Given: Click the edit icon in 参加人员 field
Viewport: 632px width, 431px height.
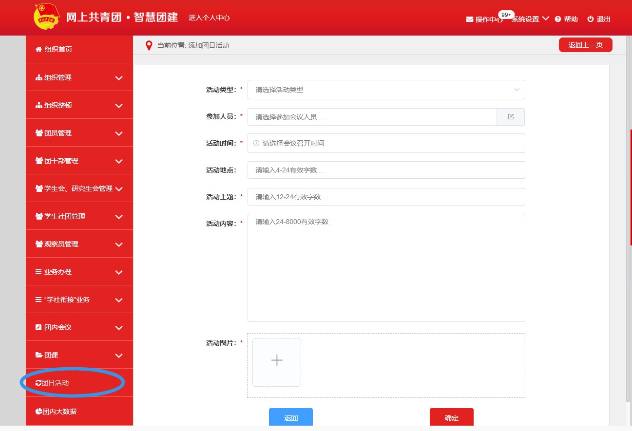Looking at the screenshot, I should (511, 117).
